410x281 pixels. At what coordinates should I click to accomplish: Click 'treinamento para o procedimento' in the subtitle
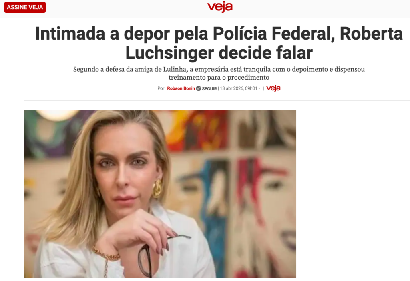[x=219, y=77]
